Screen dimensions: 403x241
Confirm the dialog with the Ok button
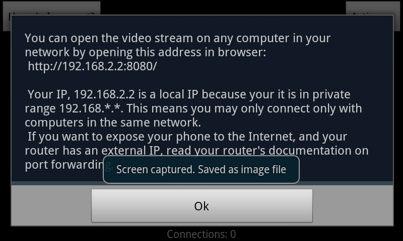coord(202,206)
